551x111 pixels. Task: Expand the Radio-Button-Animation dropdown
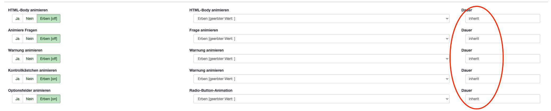(x=321, y=99)
